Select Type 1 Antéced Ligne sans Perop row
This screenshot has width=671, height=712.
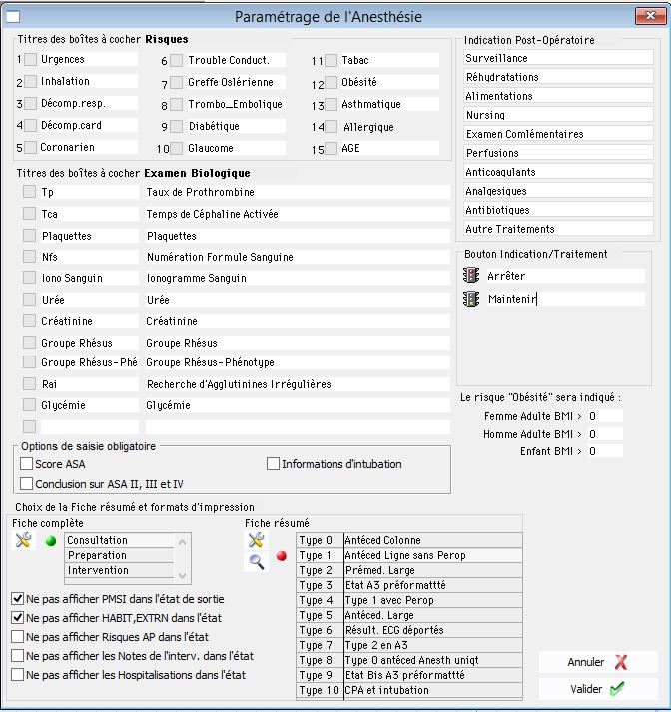[x=409, y=555]
